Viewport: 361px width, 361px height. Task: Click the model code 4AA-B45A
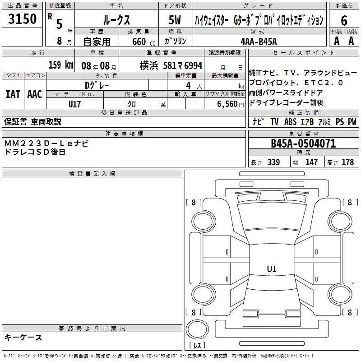click(259, 42)
